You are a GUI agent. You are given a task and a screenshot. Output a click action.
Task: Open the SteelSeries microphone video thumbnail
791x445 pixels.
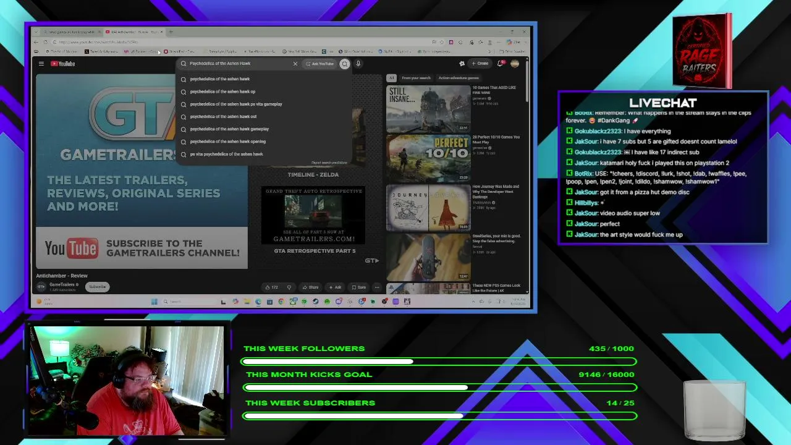pos(428,256)
